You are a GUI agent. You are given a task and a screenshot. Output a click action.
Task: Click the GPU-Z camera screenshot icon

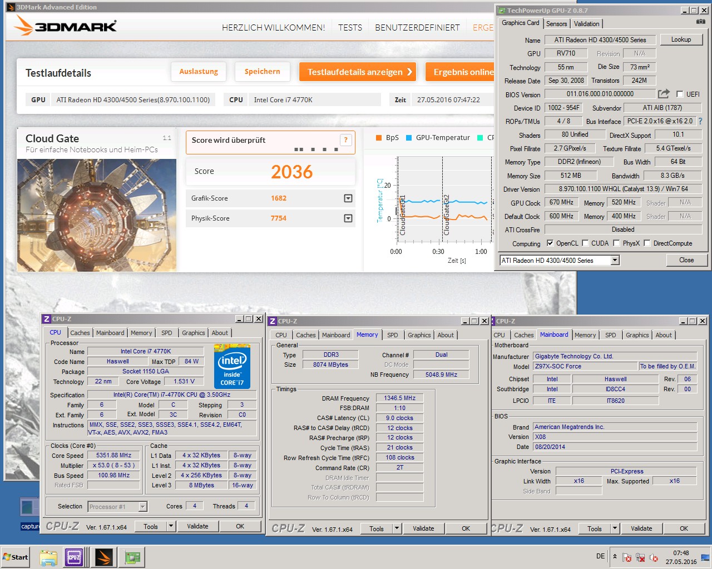tap(700, 22)
